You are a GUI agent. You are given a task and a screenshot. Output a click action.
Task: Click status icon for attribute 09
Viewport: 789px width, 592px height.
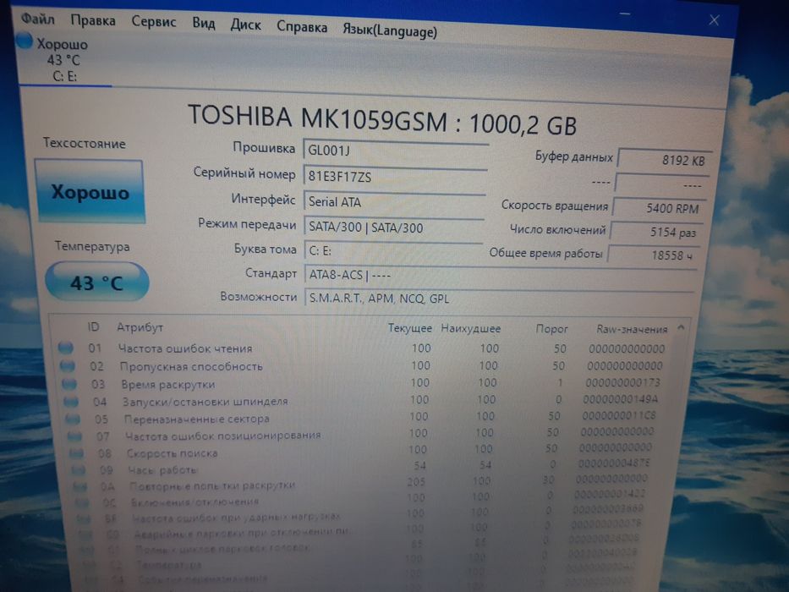coord(79,469)
